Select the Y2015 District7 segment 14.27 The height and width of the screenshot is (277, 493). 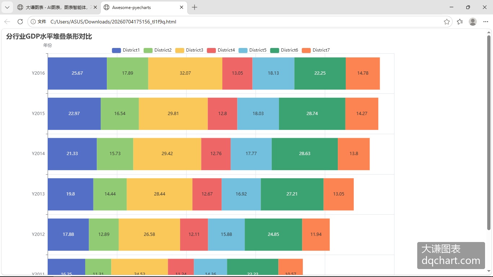(362, 114)
